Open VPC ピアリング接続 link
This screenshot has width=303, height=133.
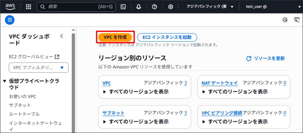tap(222, 113)
